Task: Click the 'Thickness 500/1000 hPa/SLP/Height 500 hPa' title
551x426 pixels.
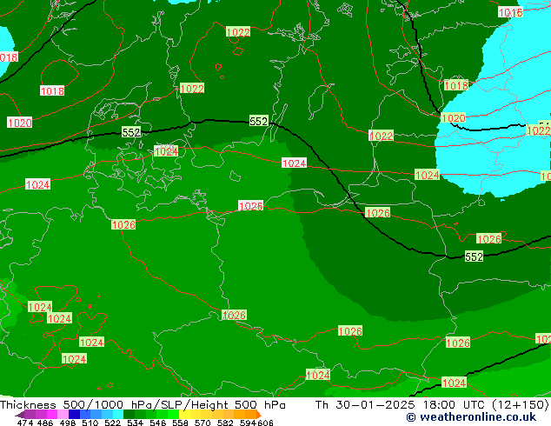Action: [143, 405]
